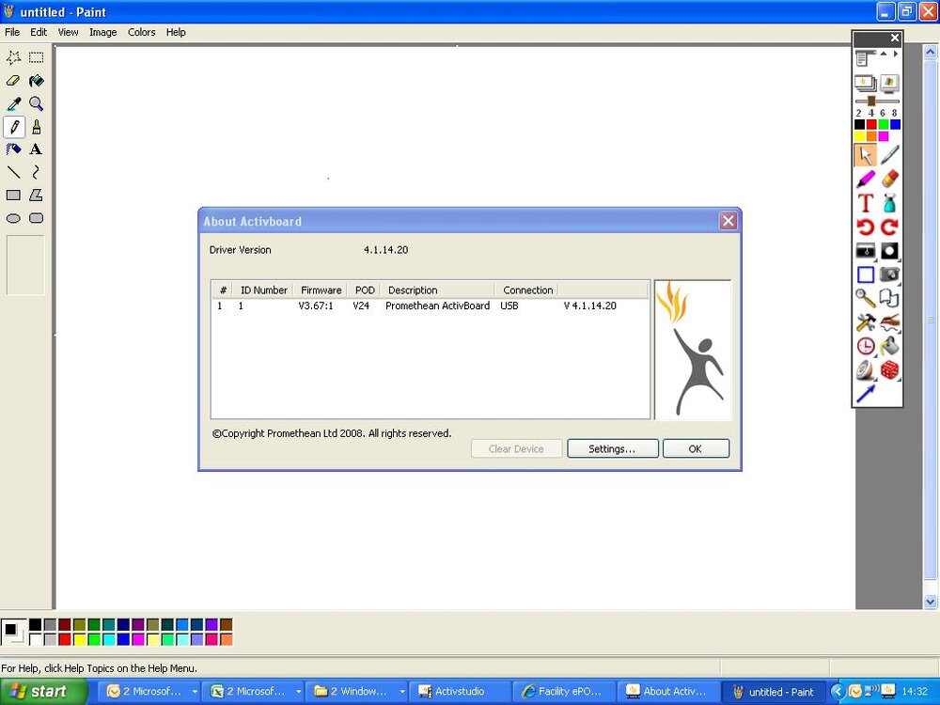Choose the Activstudio magenta highlighter tool
Screen dimensions: 940x705
pyautogui.click(x=865, y=179)
